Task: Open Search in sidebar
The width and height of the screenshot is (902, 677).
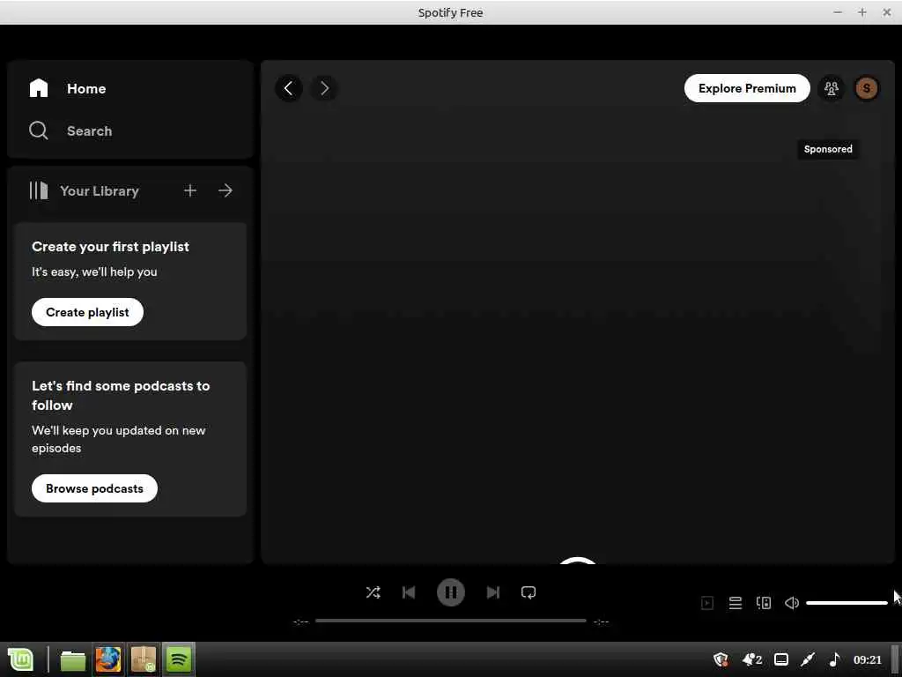Action: tap(89, 131)
